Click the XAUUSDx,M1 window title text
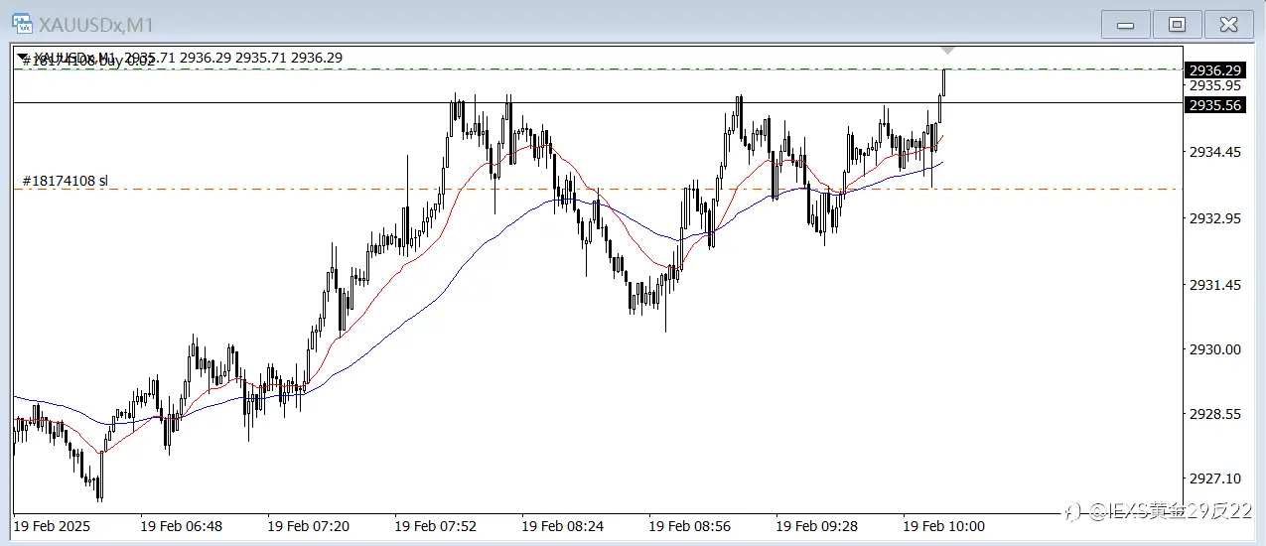This screenshot has height=546, width=1266. [x=96, y=25]
